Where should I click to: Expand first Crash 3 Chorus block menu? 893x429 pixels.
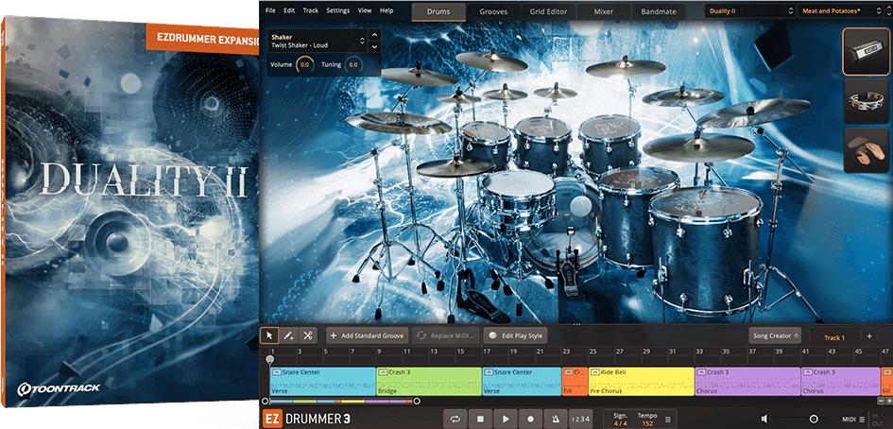point(702,372)
